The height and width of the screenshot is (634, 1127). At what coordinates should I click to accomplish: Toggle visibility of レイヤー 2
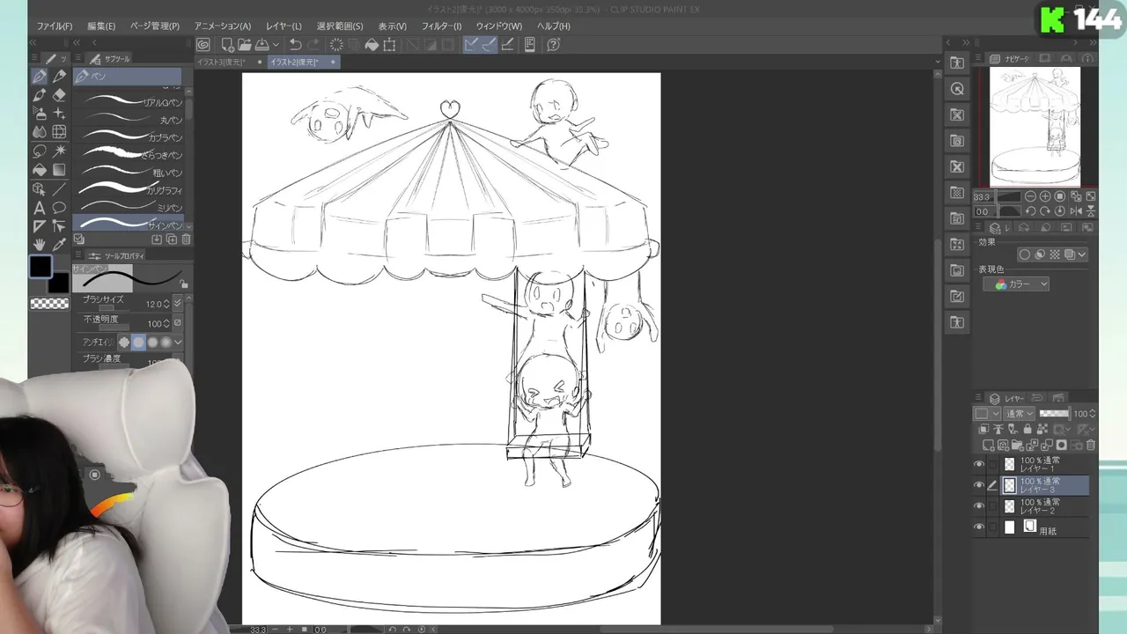978,506
